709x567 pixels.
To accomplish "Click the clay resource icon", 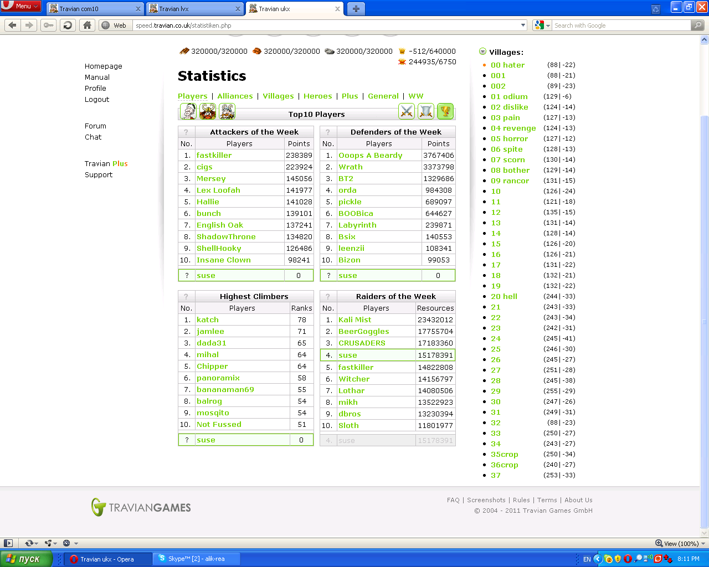I will pyautogui.click(x=257, y=51).
